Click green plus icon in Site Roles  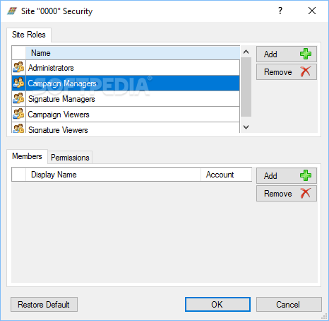(x=306, y=54)
